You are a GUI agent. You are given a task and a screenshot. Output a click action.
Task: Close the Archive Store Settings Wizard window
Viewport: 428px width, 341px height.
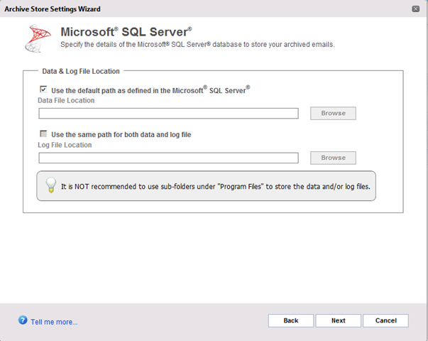point(415,9)
